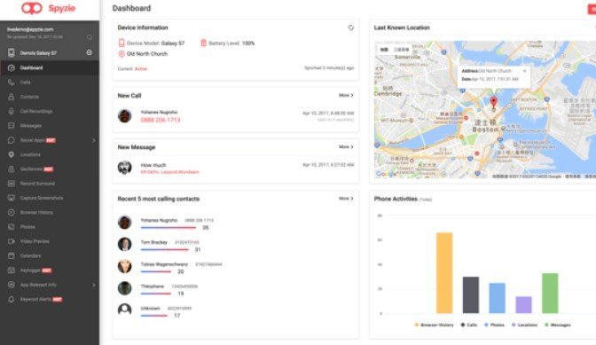The image size is (596, 345).
Task: Toggle the Messages legend item in chart
Action: tap(558, 325)
